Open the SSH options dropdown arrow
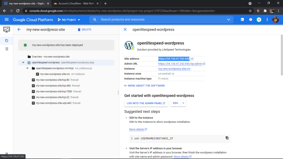Image resolution: width=283 pixels, height=159 pixels. point(183,103)
